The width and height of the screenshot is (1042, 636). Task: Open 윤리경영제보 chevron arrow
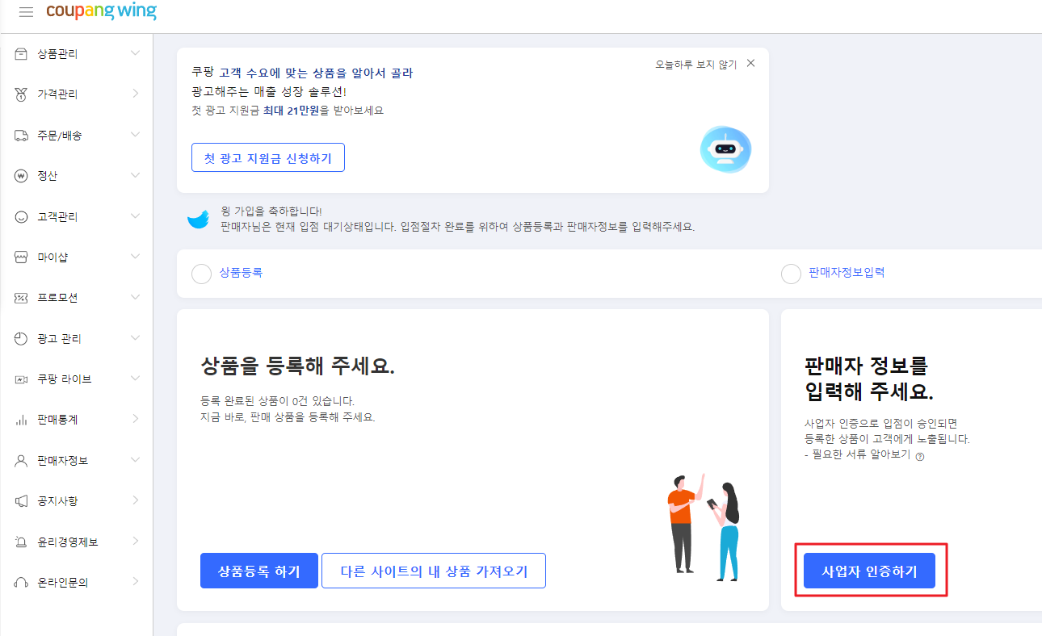pos(135,541)
